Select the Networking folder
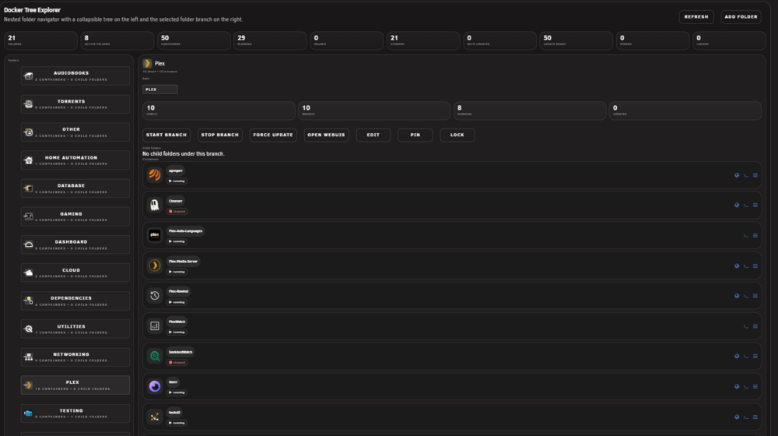The width and height of the screenshot is (778, 436). point(75,357)
